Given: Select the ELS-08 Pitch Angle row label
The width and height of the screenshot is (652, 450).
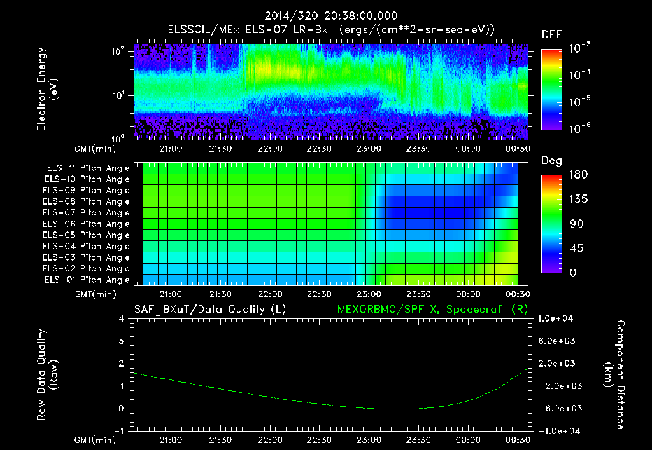Looking at the screenshot, I should coord(87,201).
